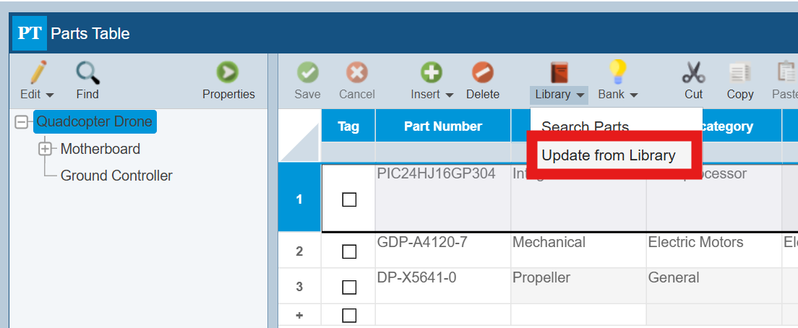Tick the Tag checkbox for PIC24HJ16GP304
The width and height of the screenshot is (798, 328).
pyautogui.click(x=349, y=199)
